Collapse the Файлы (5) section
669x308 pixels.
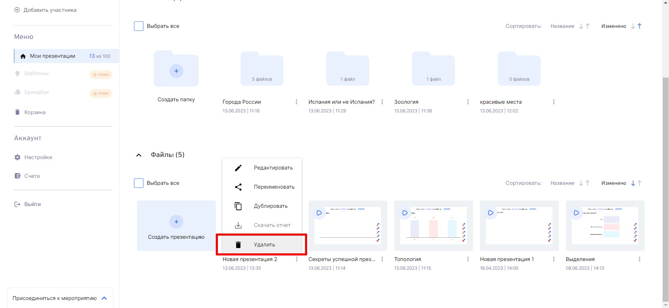click(x=139, y=155)
